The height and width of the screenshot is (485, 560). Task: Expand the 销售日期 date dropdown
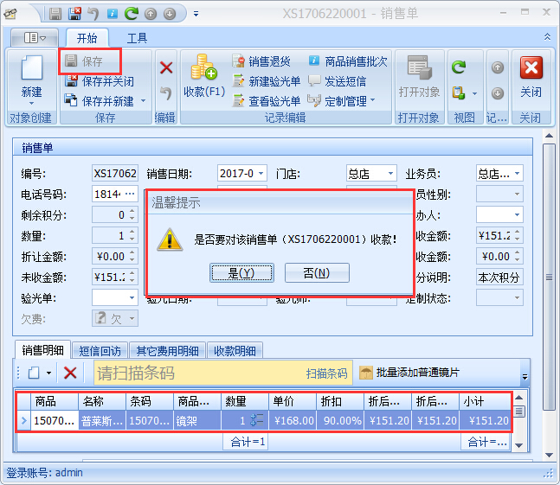261,174
